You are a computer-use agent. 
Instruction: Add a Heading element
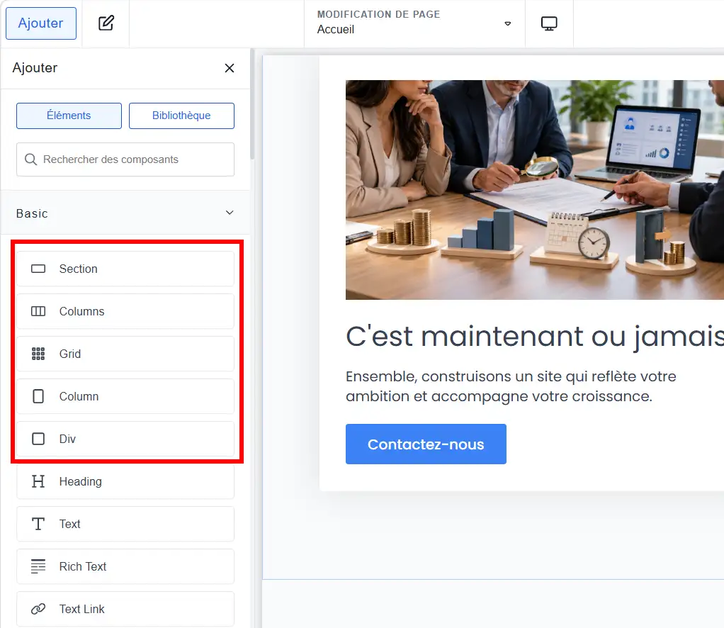pyautogui.click(x=125, y=481)
